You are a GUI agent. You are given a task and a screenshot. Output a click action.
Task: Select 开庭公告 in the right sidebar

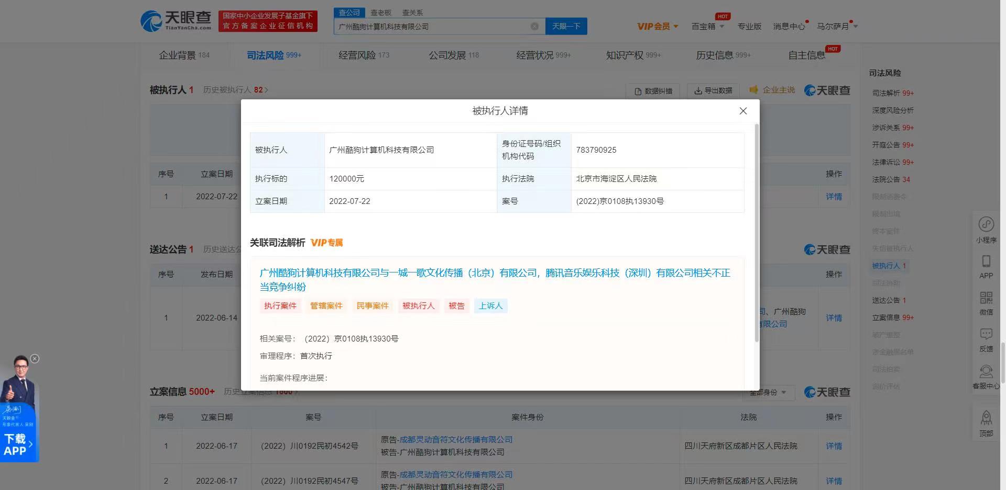tap(893, 145)
